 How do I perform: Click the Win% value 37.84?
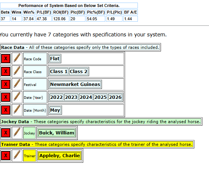point(29,19)
